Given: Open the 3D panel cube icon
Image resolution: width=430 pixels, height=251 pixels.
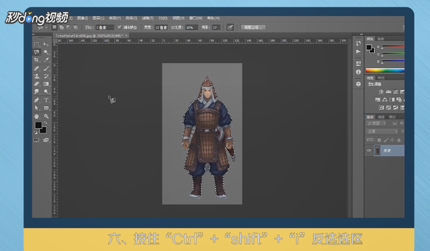Looking at the screenshot, I should (358, 84).
